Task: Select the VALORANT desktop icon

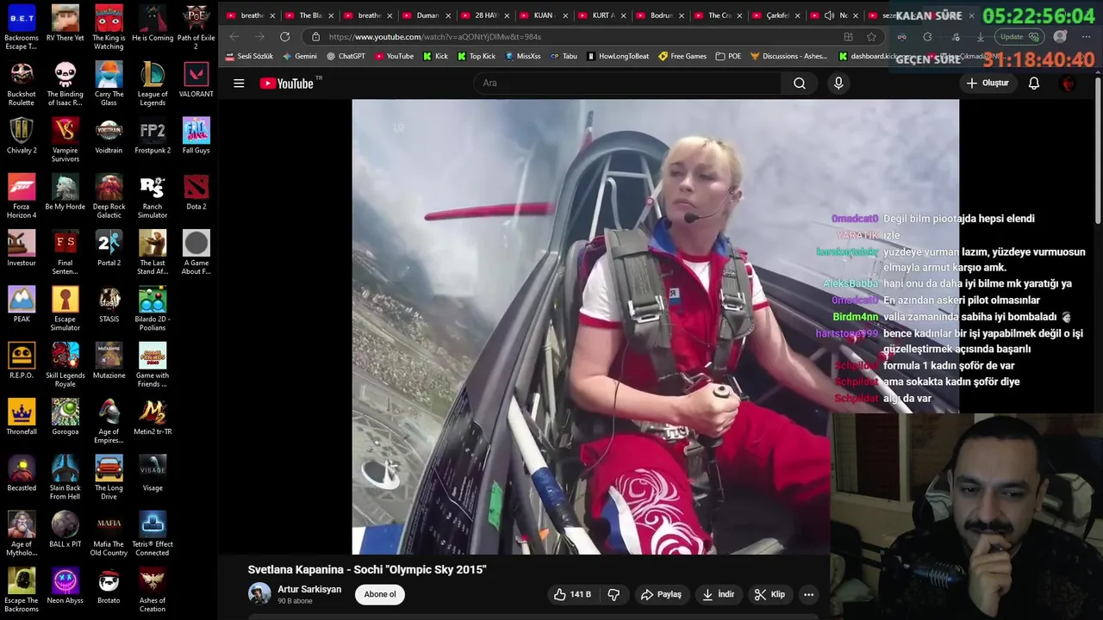Action: (x=196, y=80)
